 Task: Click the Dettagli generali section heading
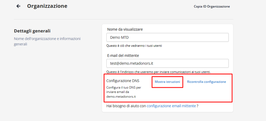(x=32, y=31)
